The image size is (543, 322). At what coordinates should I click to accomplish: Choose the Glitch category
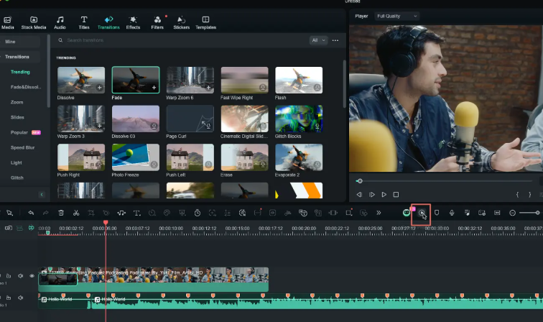pos(17,178)
